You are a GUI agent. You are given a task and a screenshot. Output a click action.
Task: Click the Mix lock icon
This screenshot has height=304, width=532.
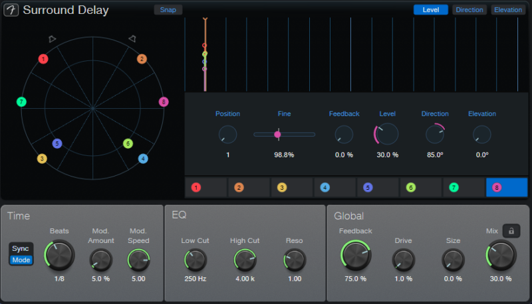tap(511, 230)
